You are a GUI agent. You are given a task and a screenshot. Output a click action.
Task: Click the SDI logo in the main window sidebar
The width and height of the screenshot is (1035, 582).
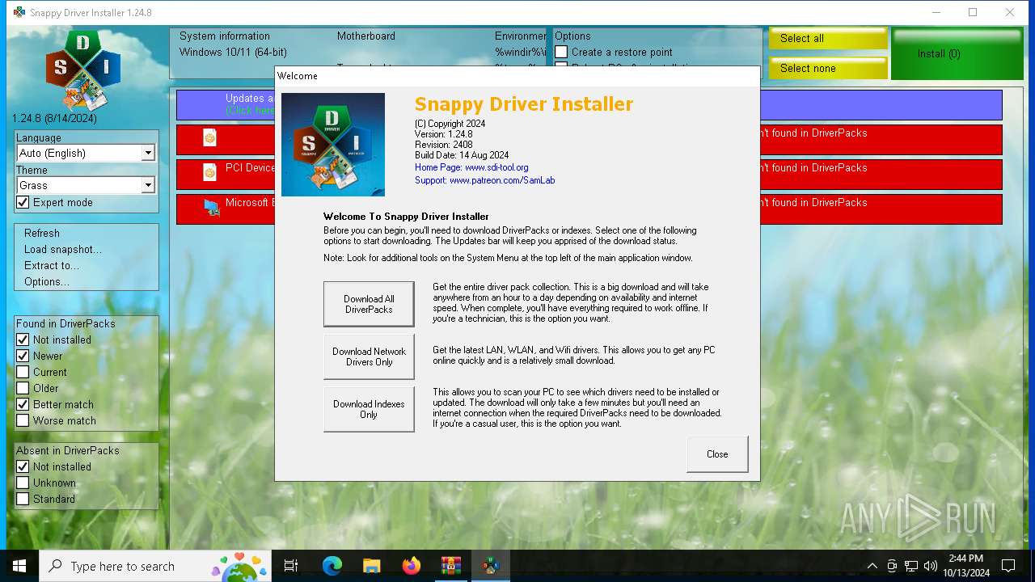[83, 70]
